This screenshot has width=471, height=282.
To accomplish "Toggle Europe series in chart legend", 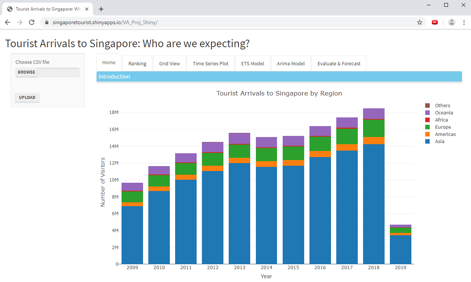I will [443, 127].
